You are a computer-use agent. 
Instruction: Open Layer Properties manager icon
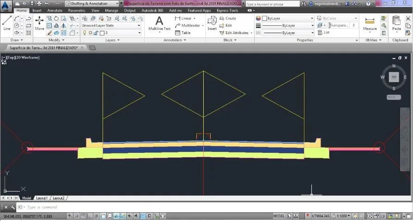coord(85,18)
